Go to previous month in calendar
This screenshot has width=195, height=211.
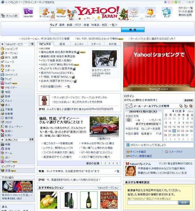(173, 111)
